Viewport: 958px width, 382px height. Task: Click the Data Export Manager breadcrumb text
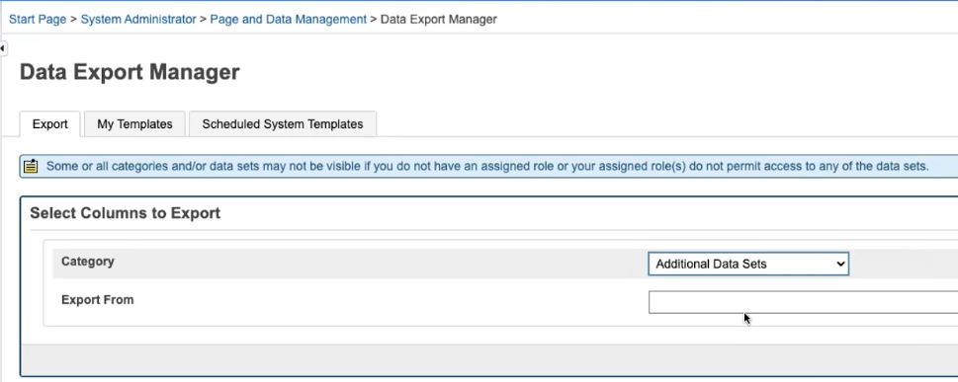click(439, 19)
